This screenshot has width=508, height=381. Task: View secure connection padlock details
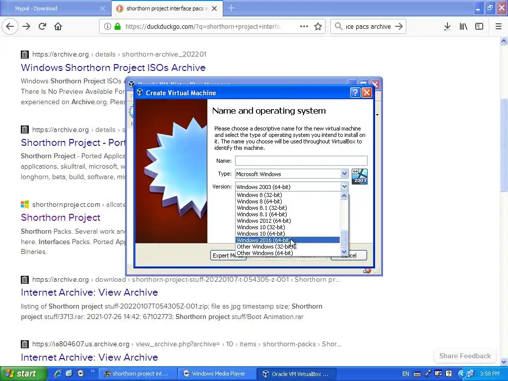(x=117, y=26)
